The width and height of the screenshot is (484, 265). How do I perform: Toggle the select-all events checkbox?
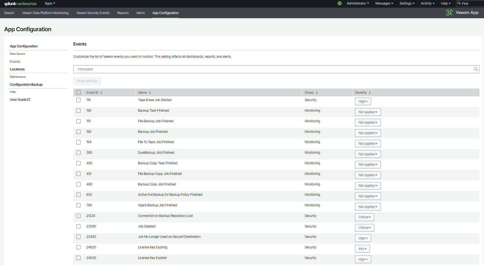tap(78, 92)
